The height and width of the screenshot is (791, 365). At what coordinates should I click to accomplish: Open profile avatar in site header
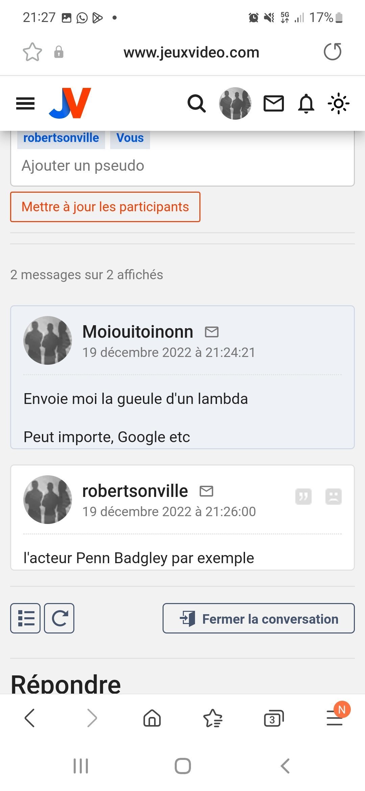tap(235, 103)
